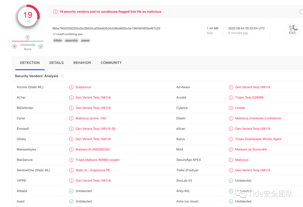Click Malicious (score: 100) result for Cynet
This screenshot has height=207, width=303.
(x=91, y=118)
